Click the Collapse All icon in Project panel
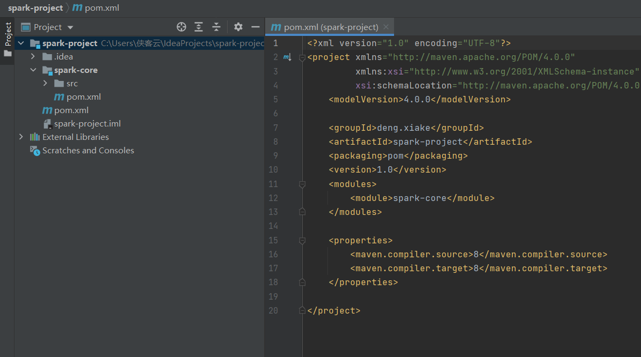641x357 pixels. (216, 27)
